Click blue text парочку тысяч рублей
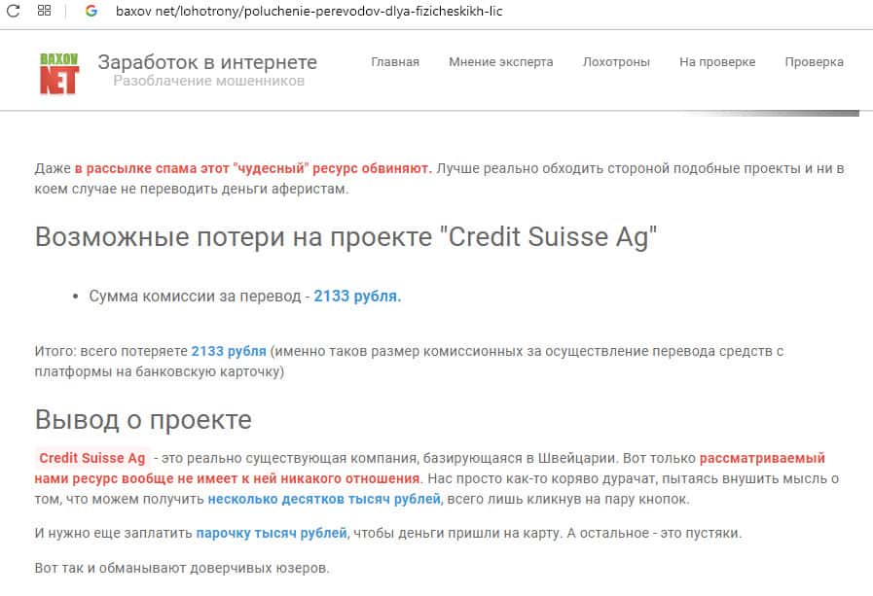Screen dimensions: 873x596 click(272, 533)
